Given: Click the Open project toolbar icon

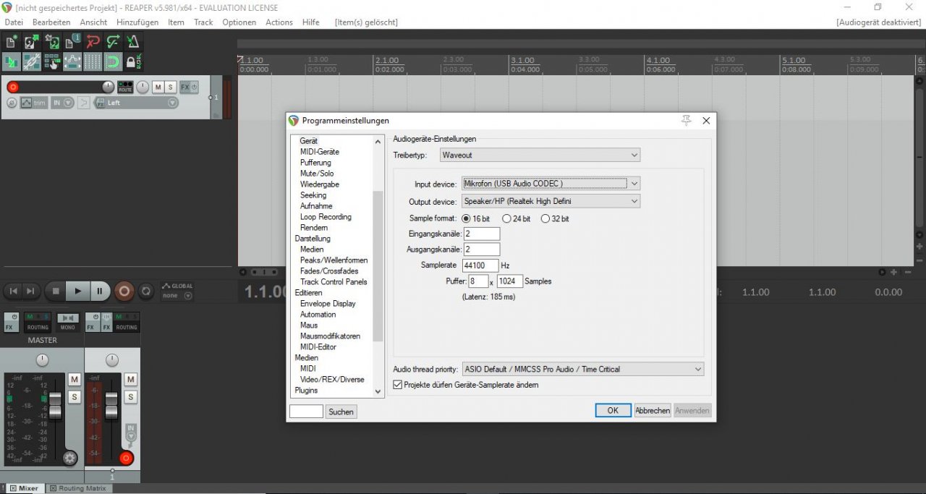Looking at the screenshot, I should [x=32, y=41].
